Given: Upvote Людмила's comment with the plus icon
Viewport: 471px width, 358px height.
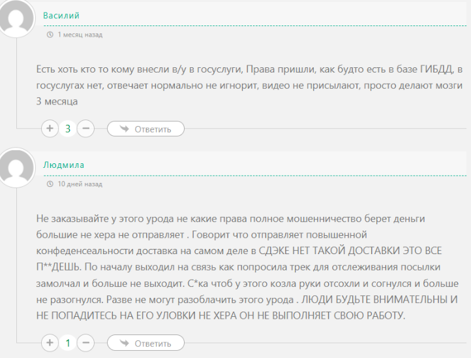Looking at the screenshot, I should pos(50,343).
